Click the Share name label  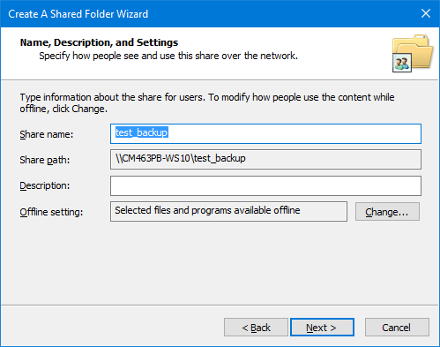coord(47,134)
